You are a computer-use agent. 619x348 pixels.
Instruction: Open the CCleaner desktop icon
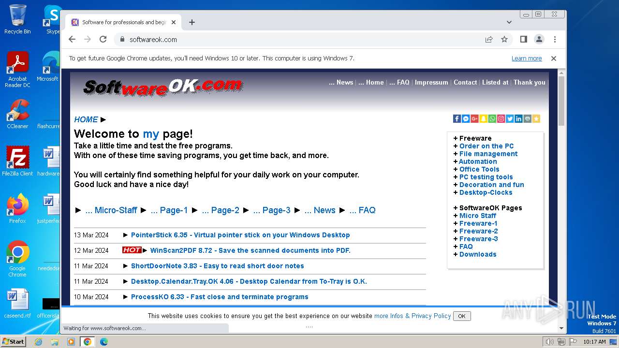click(x=17, y=114)
